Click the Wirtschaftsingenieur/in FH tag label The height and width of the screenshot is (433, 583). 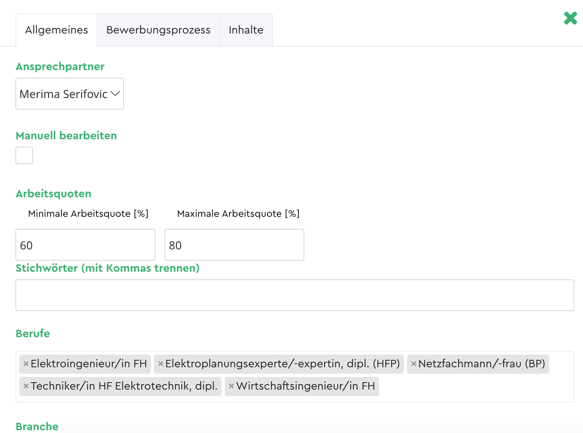(x=305, y=386)
